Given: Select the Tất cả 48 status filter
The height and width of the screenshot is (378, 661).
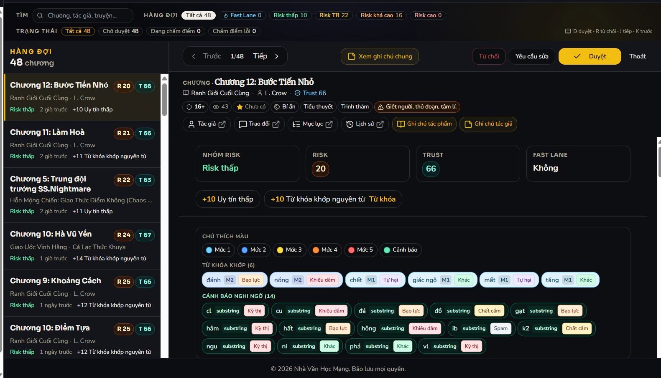Looking at the screenshot, I should coord(78,31).
